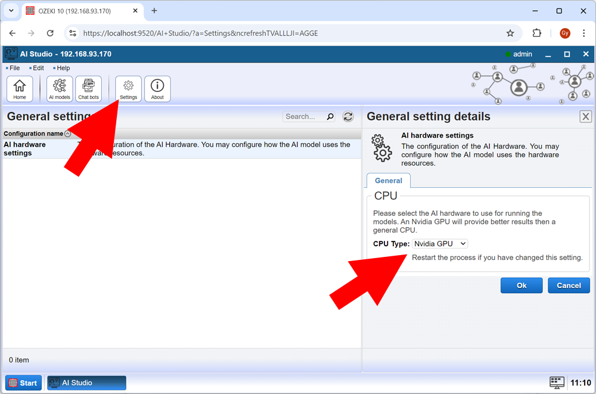Select the General tab

click(x=389, y=181)
